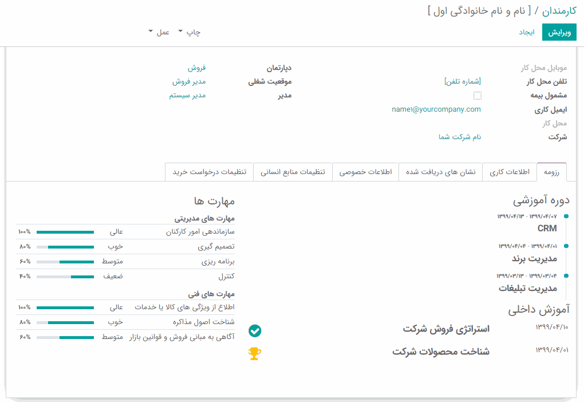
Task: Open the تنظیمات درخواست خرید tab
Action: coord(209,172)
